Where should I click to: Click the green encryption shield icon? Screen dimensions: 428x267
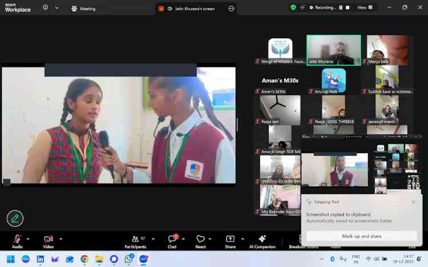[x=293, y=7]
